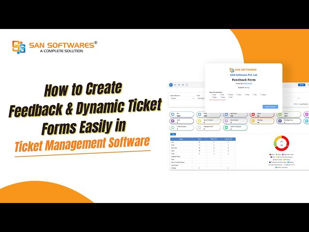Select rating Eight radio button
The image size is (309, 232).
pyautogui.click(x=212, y=97)
